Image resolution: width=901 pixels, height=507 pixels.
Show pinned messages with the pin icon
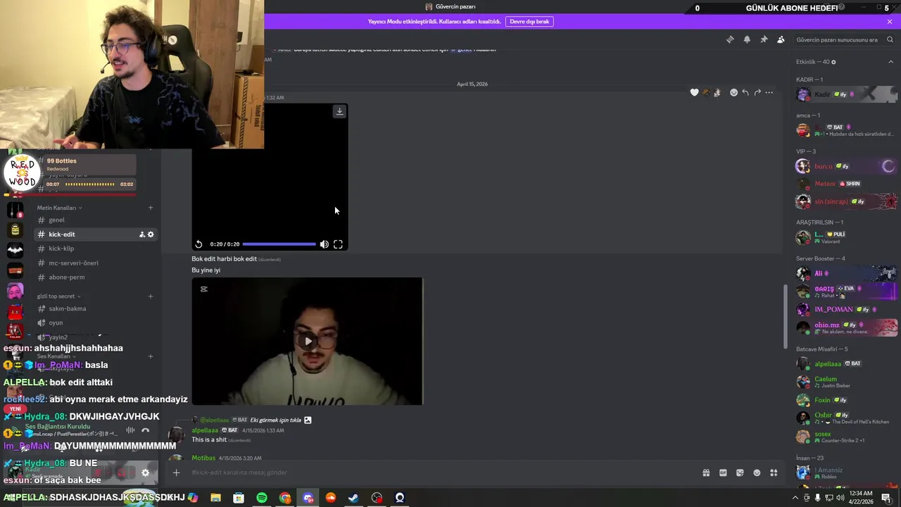point(764,39)
